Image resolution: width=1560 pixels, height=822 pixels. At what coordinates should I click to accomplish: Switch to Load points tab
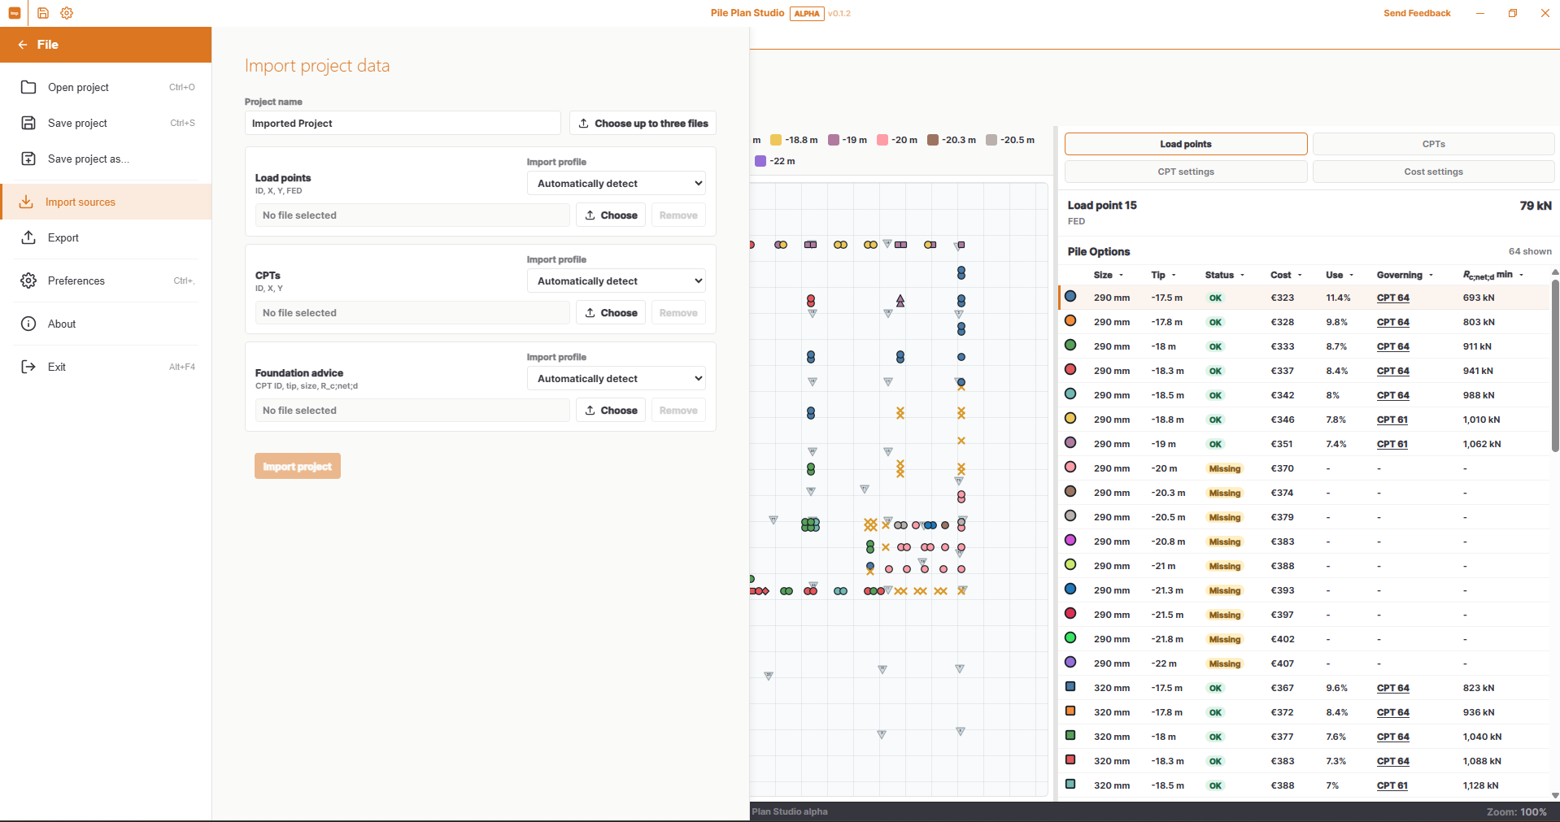[x=1186, y=144]
